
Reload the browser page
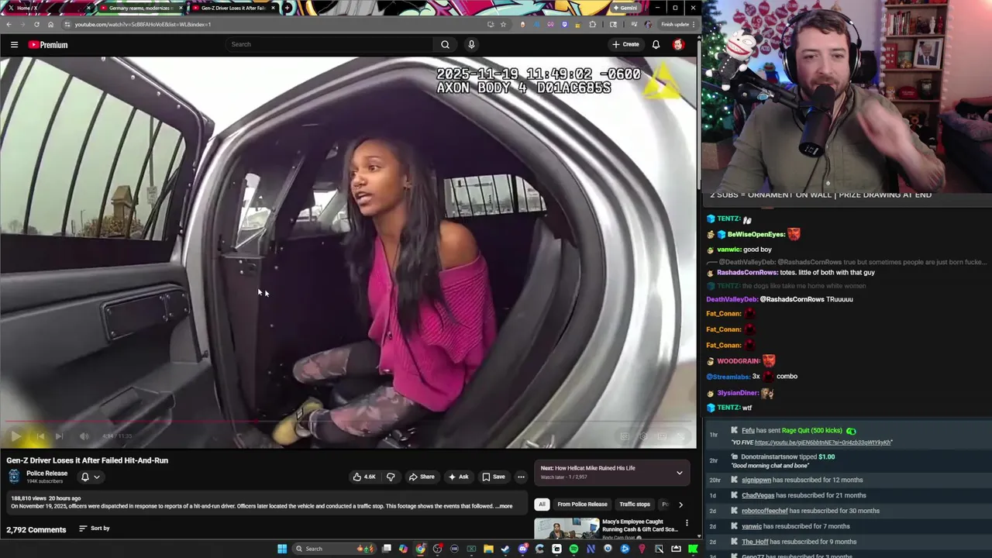point(36,24)
